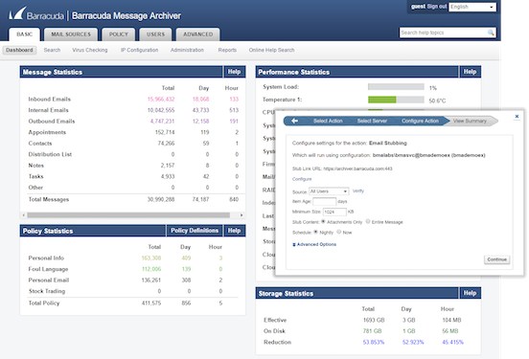This screenshot has height=359, width=529.
Task: Select Entire Message stub content
Action: [x=368, y=221]
